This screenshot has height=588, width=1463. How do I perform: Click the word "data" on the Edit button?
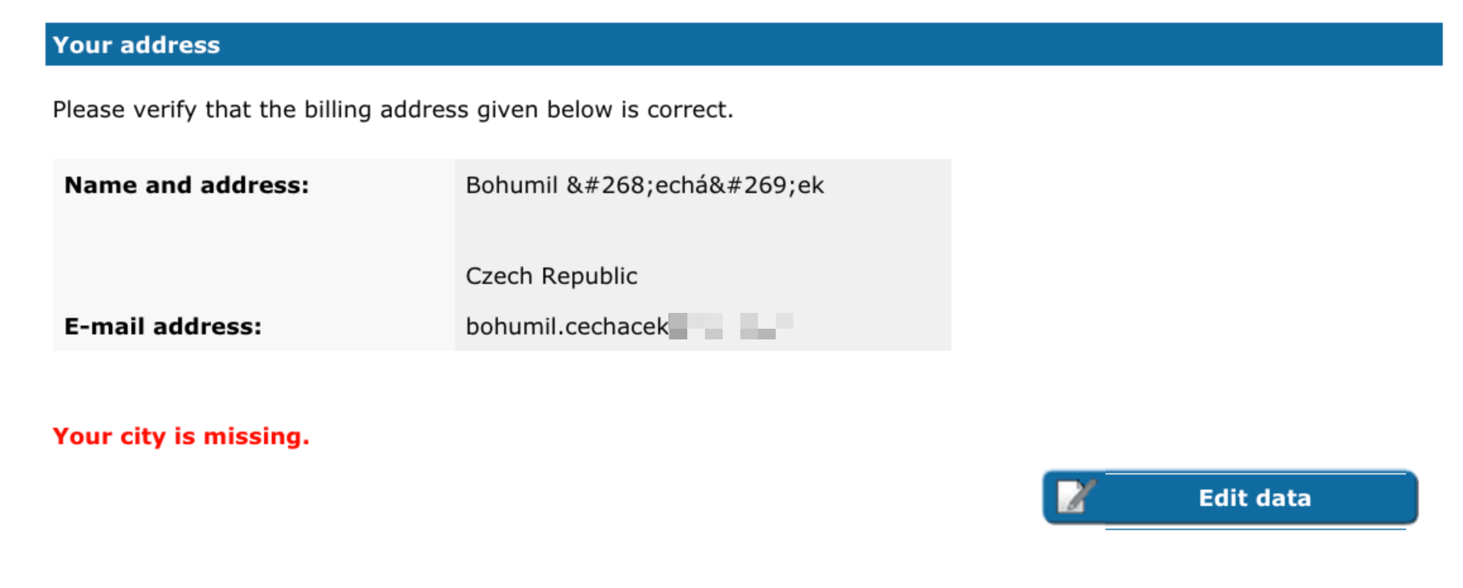[x=1284, y=498]
